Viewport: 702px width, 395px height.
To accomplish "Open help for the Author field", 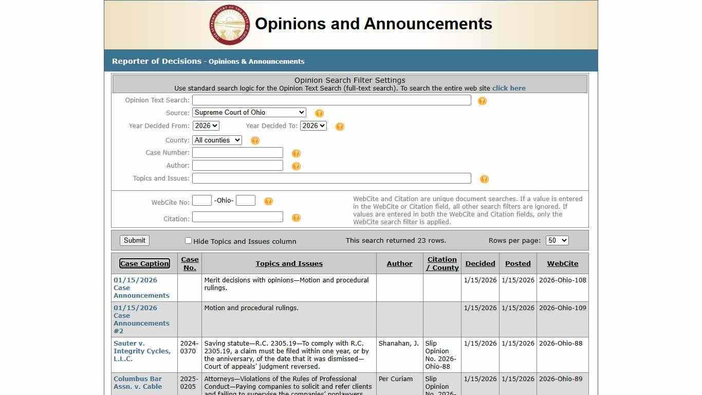I will (297, 166).
